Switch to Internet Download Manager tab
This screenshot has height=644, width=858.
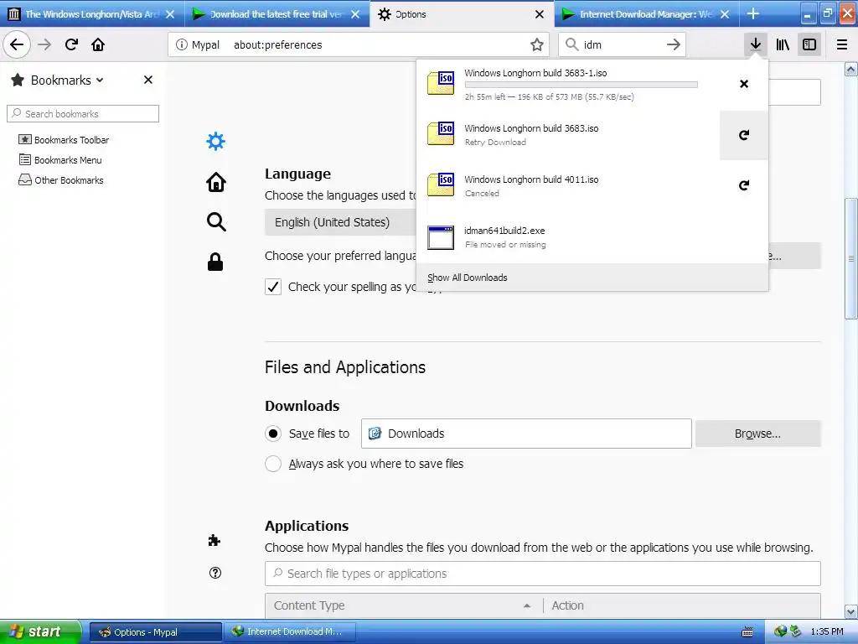point(646,14)
